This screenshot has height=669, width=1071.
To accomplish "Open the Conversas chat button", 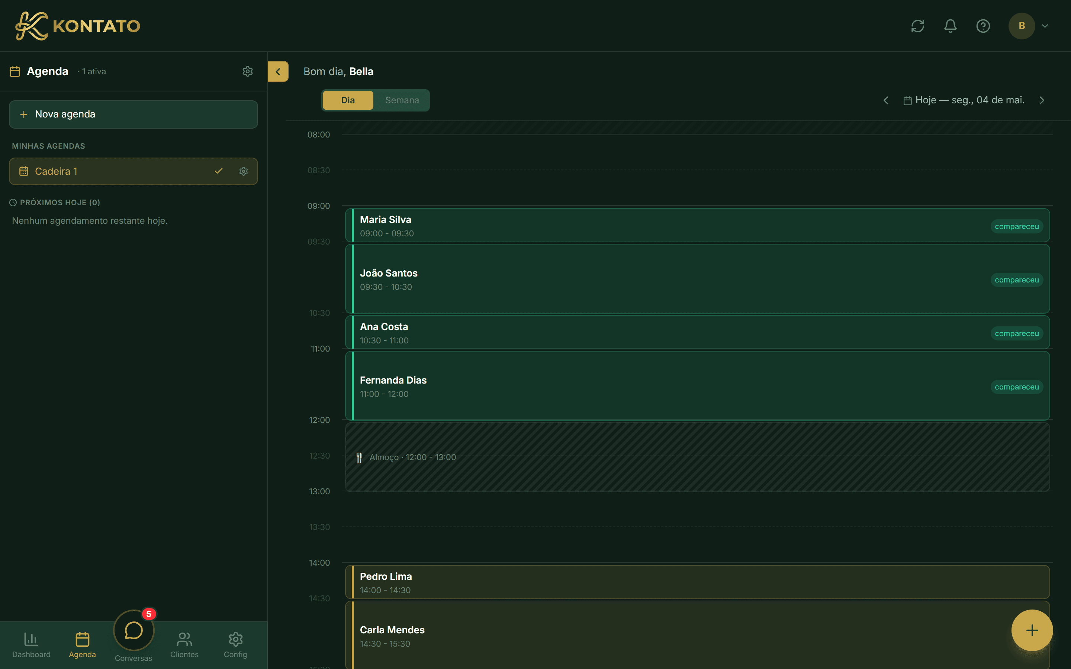I will pos(134,630).
